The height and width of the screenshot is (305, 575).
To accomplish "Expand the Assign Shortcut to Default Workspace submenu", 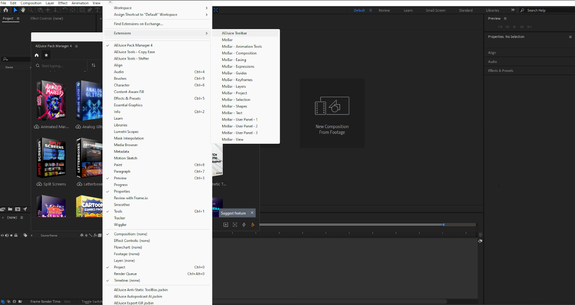I will [x=158, y=14].
